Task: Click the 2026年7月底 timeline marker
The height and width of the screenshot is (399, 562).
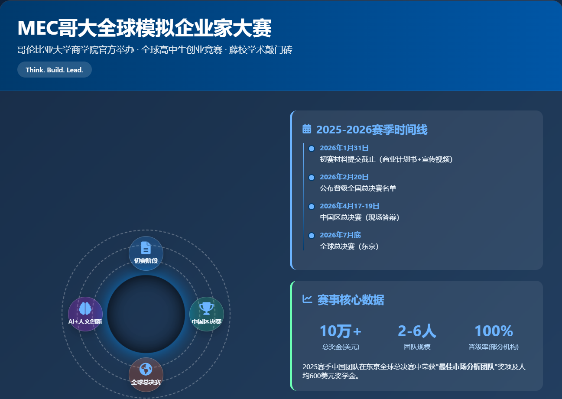Action: [x=311, y=236]
